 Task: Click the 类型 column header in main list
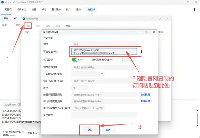(x=4, y=25)
